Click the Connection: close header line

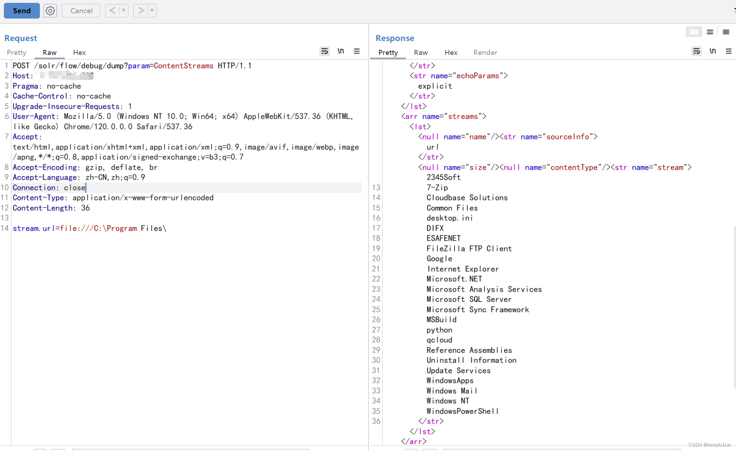tap(49, 188)
